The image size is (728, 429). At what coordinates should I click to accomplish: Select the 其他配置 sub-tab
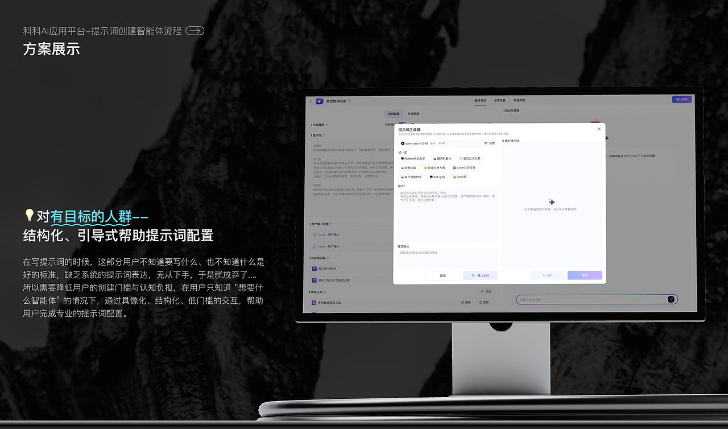(413, 113)
